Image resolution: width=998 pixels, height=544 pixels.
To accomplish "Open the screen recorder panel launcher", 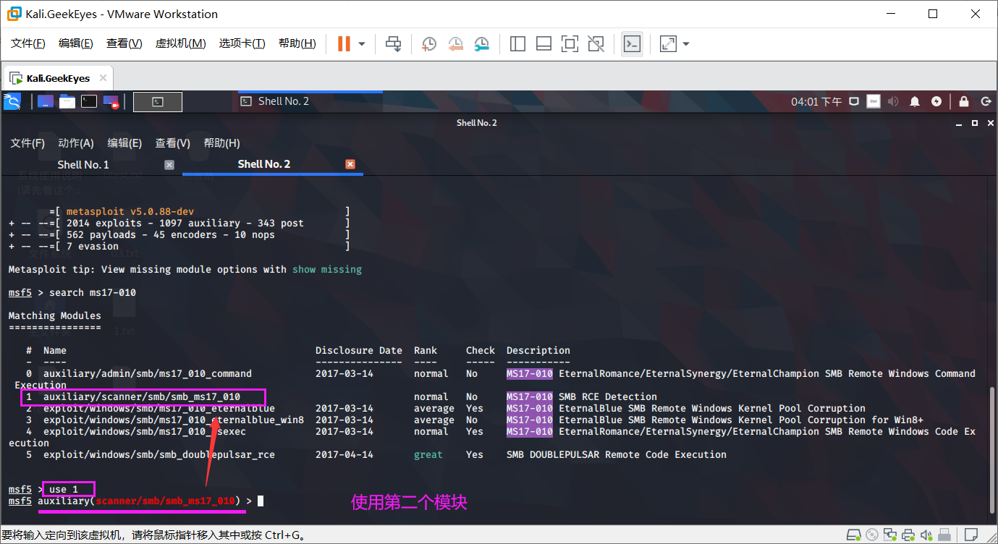I will point(111,102).
